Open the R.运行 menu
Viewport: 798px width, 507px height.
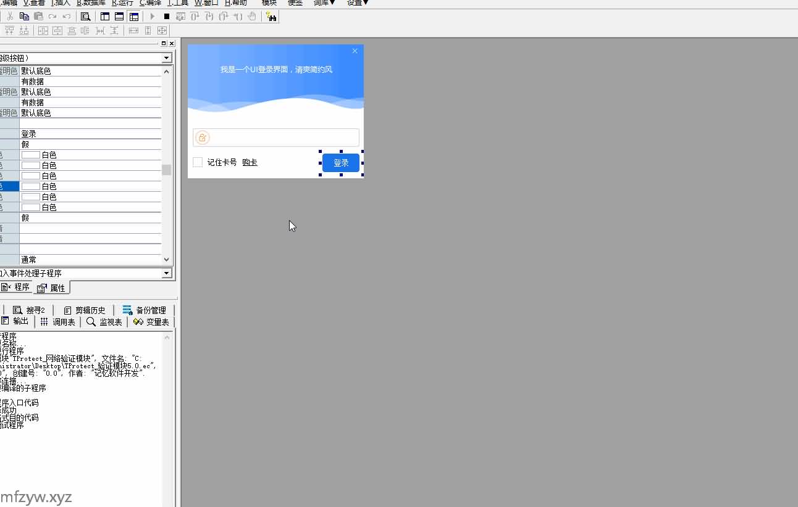click(122, 3)
